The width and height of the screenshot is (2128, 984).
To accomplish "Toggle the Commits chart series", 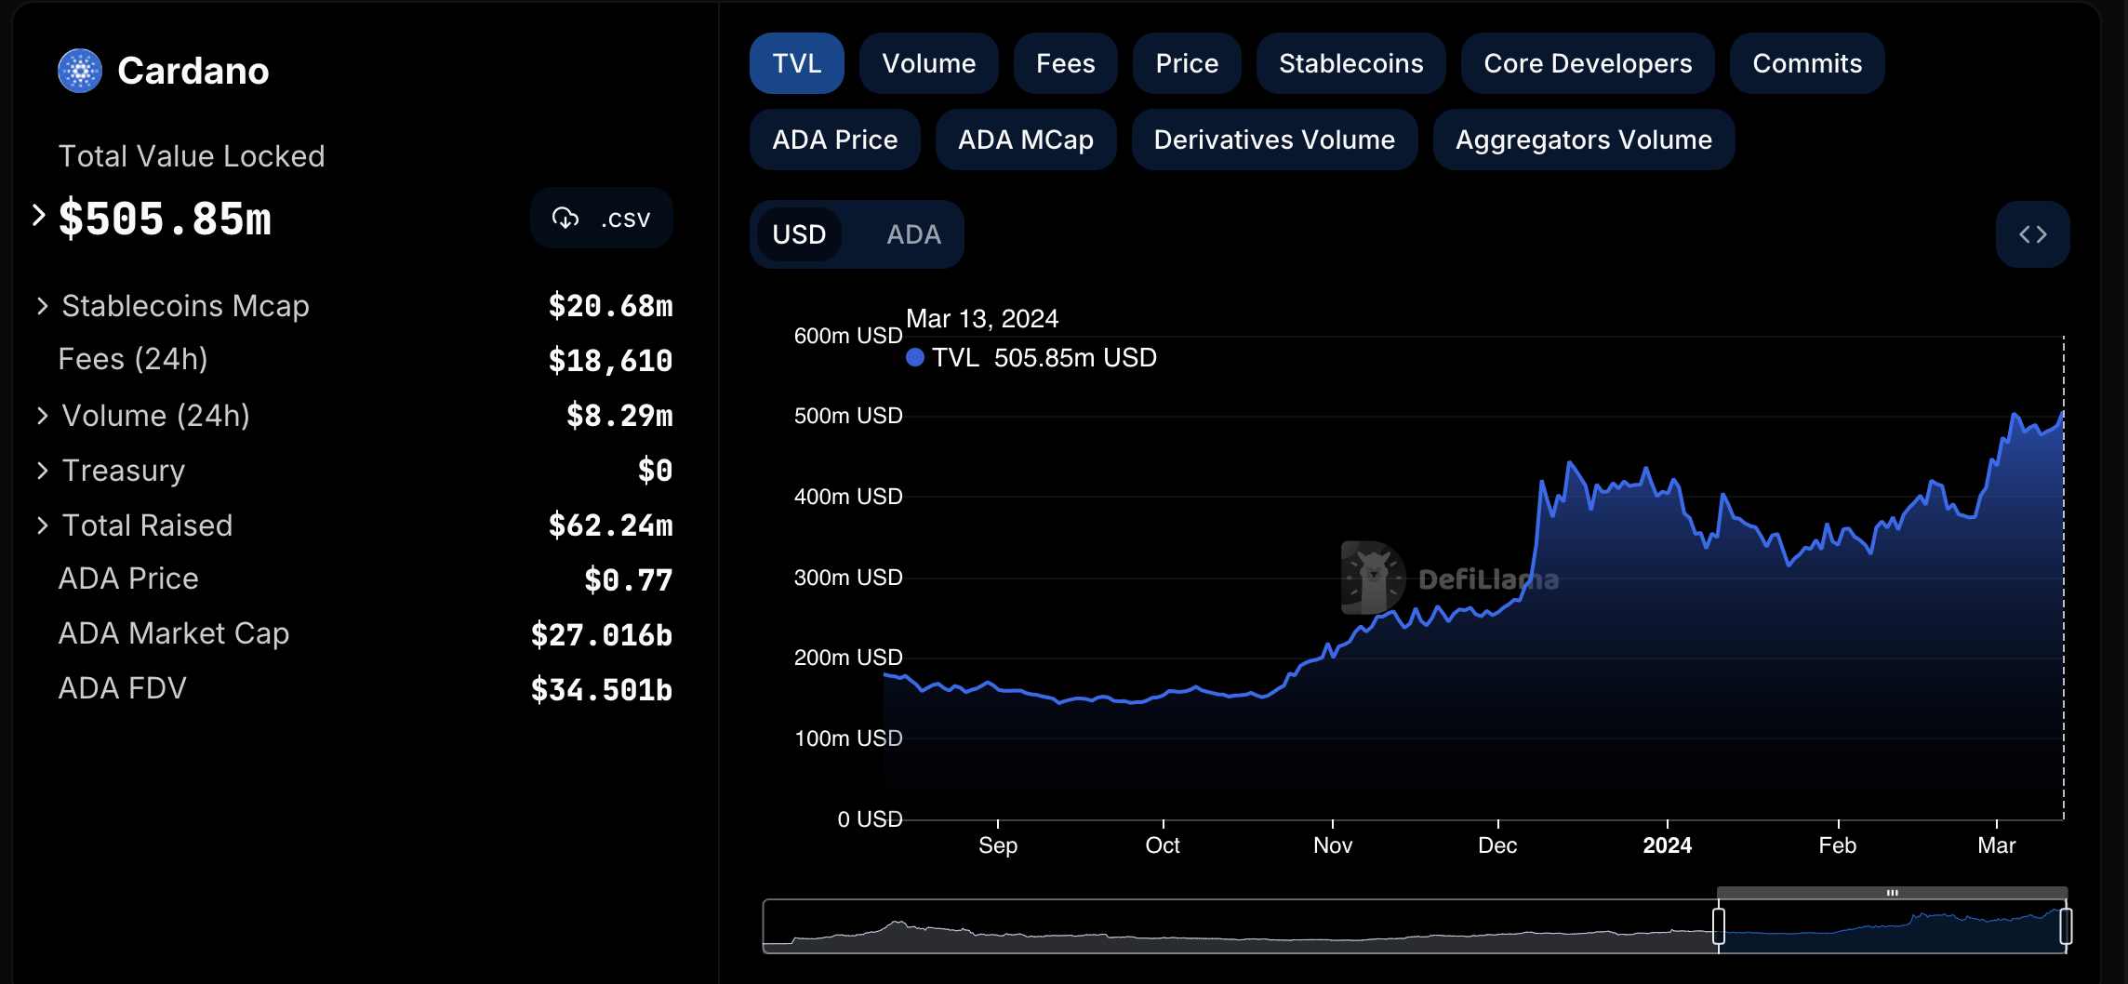I will point(1807,63).
